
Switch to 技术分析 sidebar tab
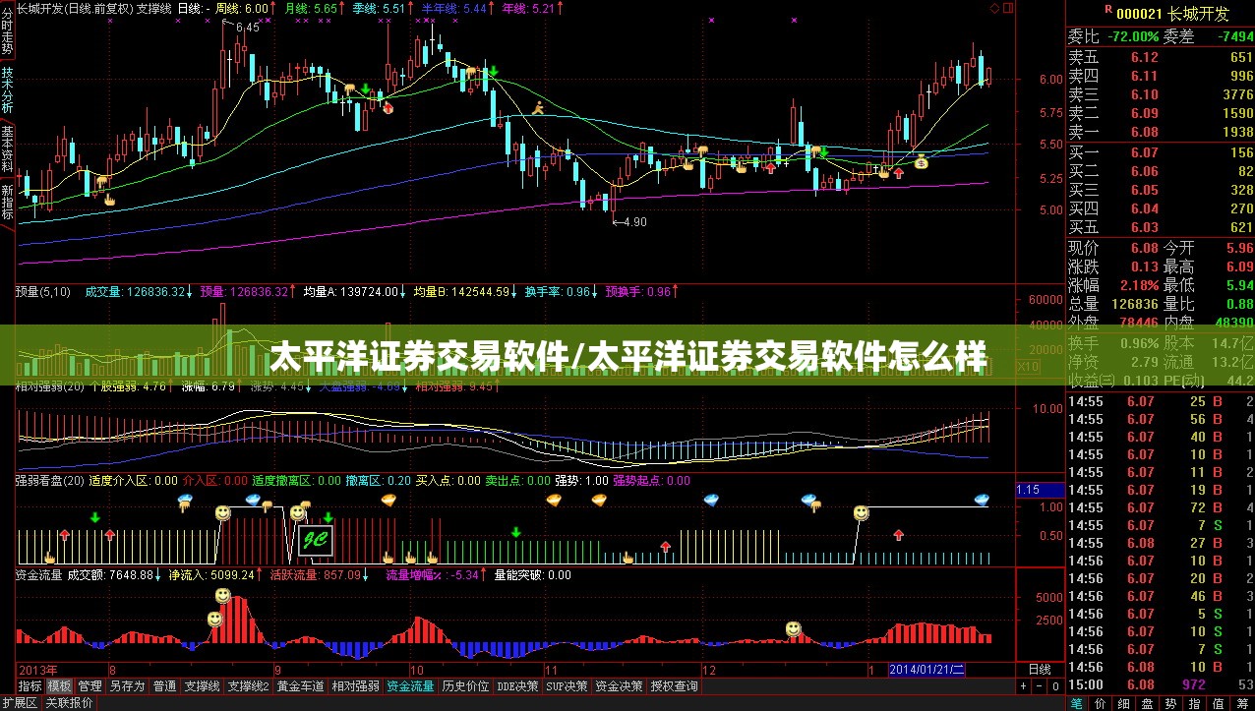[x=7, y=90]
